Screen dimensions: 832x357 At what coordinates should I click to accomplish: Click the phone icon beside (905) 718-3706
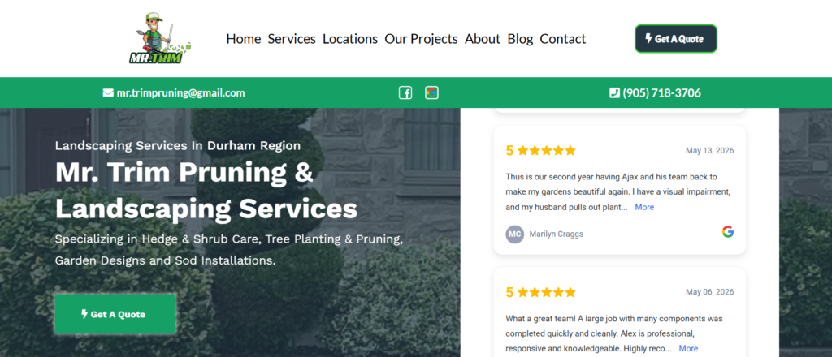point(614,93)
